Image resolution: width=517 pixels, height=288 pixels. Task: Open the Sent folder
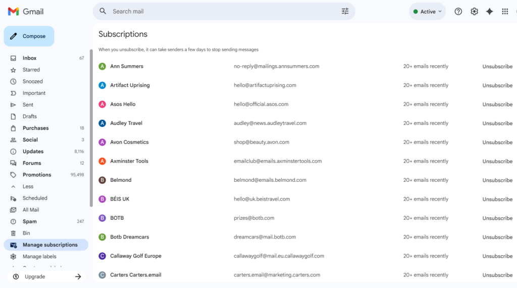[46, 105]
